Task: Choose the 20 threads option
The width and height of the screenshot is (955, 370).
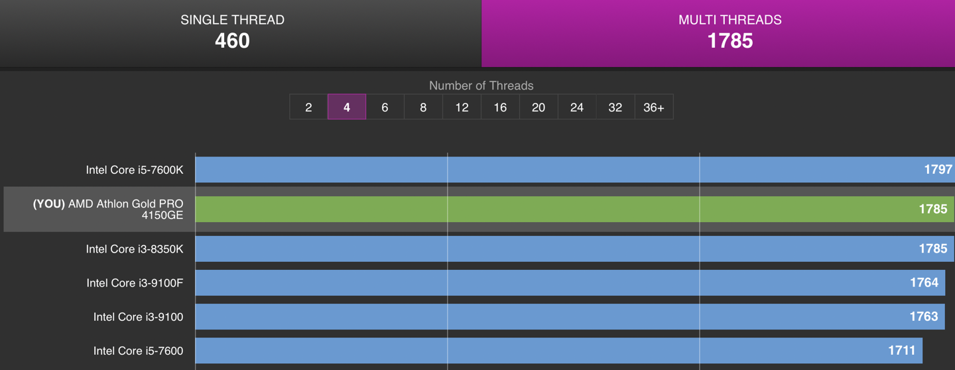Action: [x=539, y=107]
